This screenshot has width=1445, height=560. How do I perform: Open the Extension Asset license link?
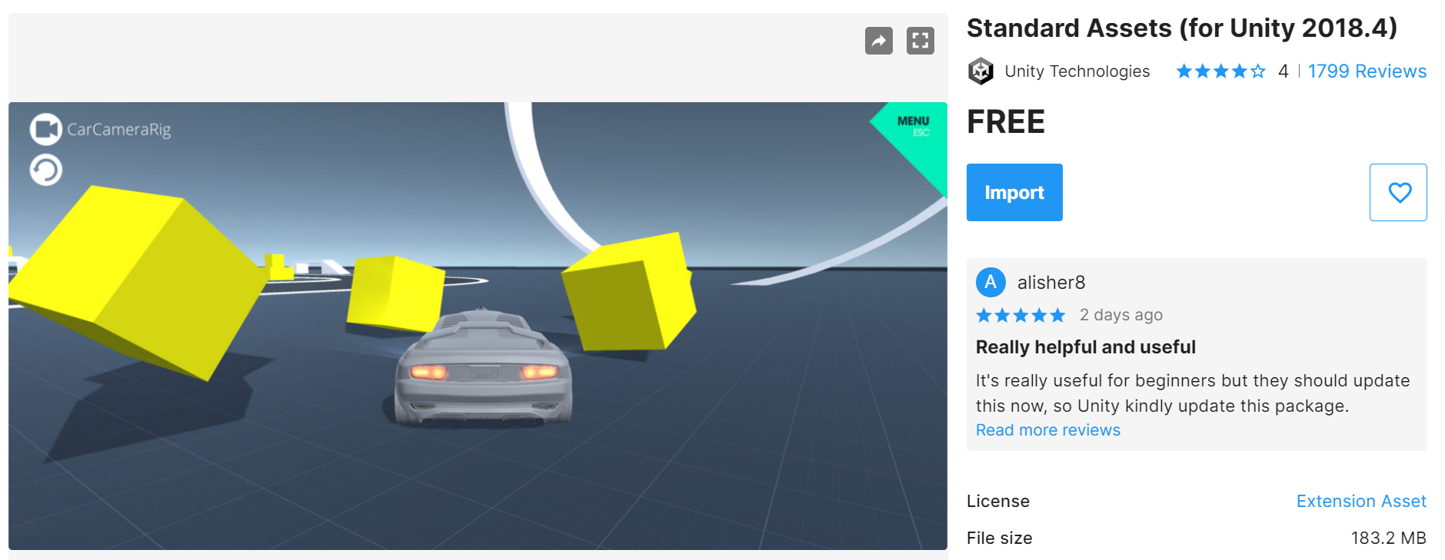click(1361, 501)
